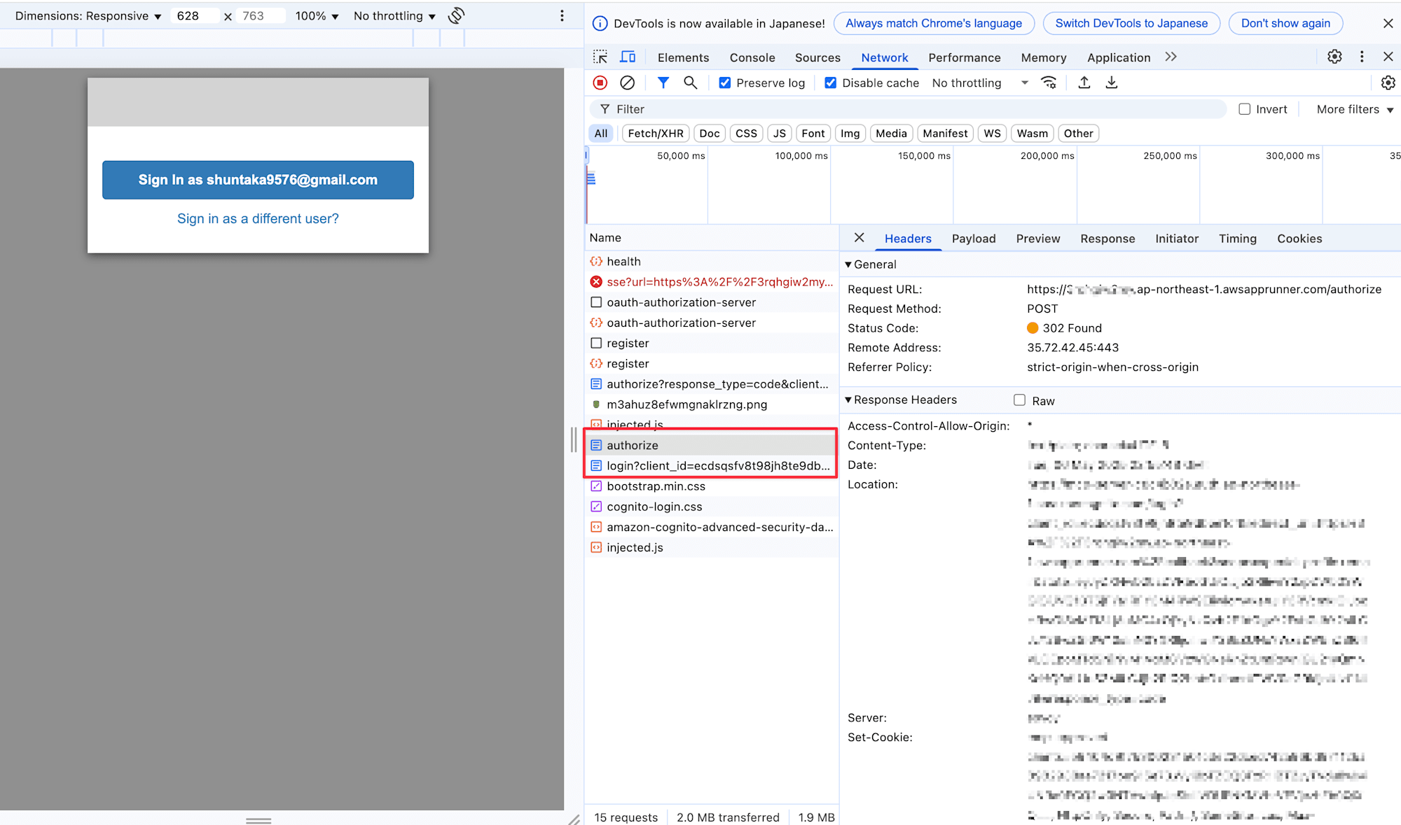This screenshot has height=825, width=1401.
Task: Open network conditions wifi icon
Action: click(1049, 83)
